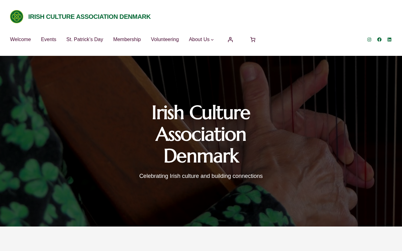This screenshot has width=402, height=251.
Task: Click the Celebrating Irish culture tagline
Action: (201, 176)
